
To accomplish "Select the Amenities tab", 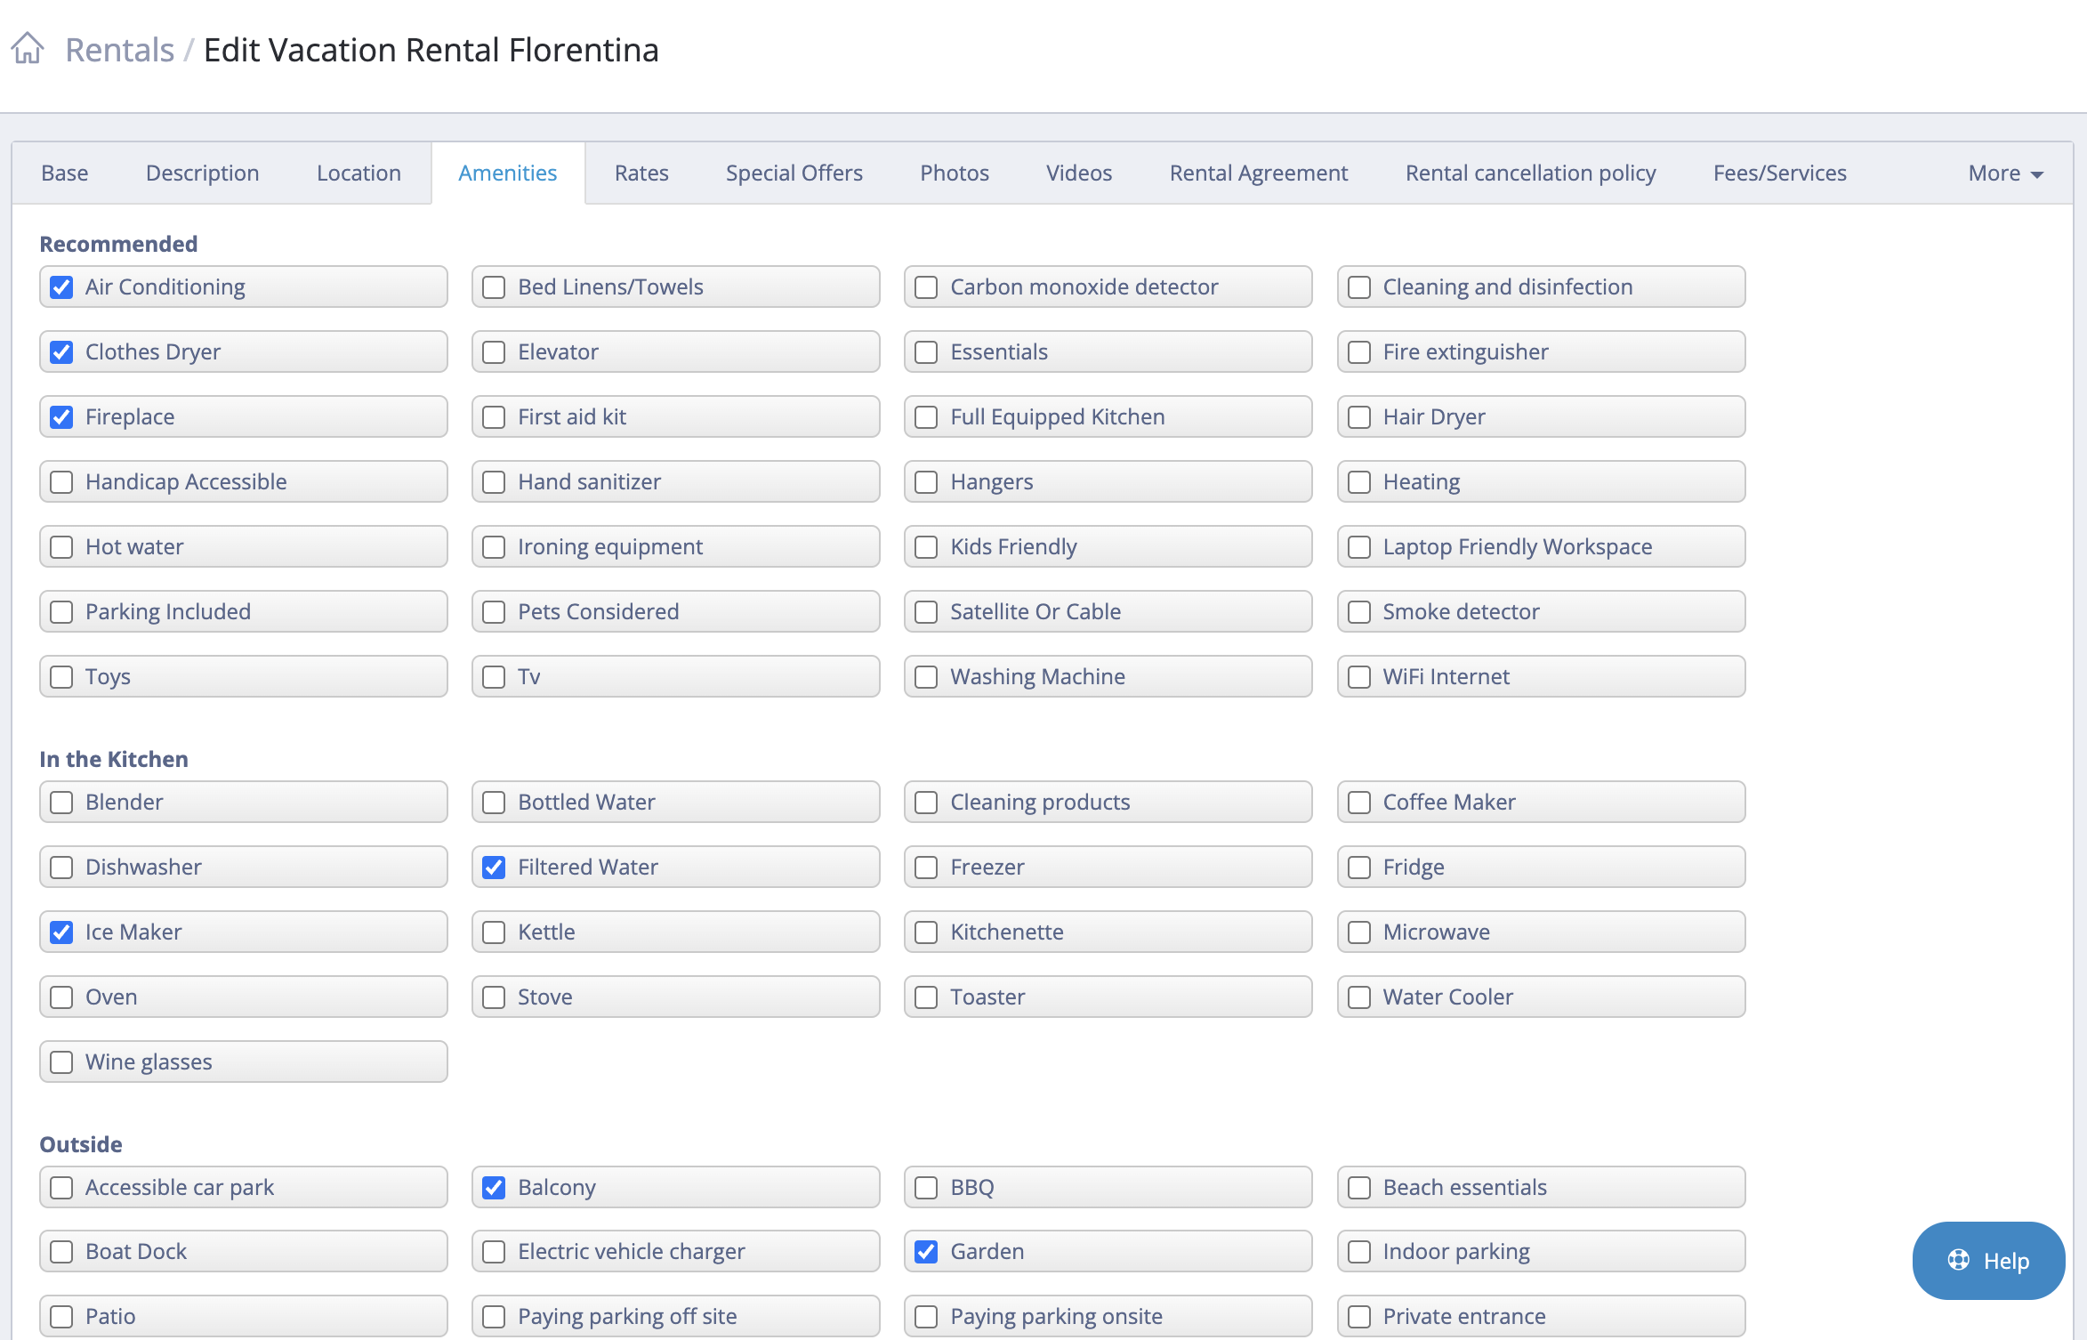I will pyautogui.click(x=508, y=173).
